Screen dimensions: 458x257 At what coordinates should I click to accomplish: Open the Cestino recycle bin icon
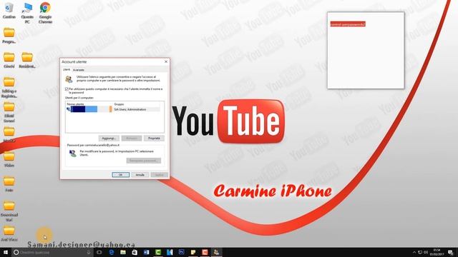9,11
